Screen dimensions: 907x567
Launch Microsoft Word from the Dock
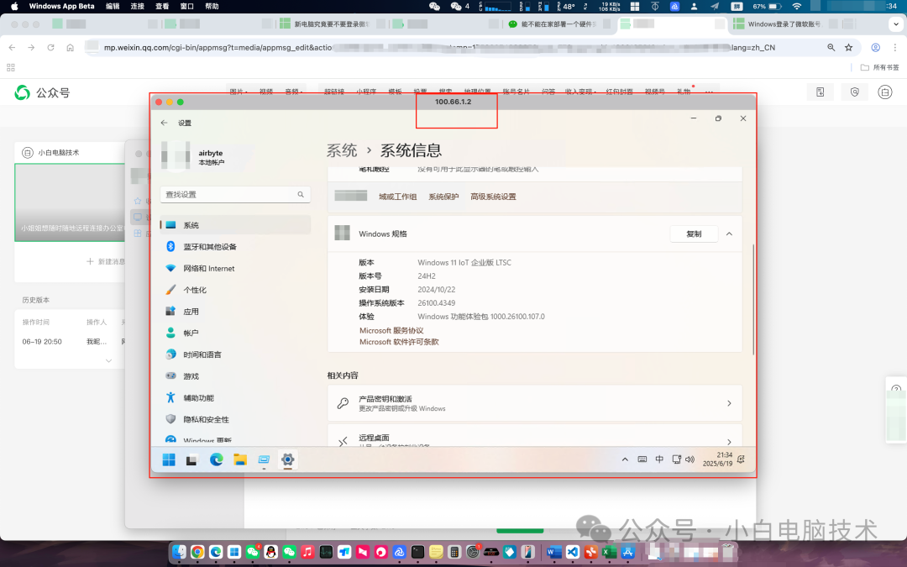point(553,552)
